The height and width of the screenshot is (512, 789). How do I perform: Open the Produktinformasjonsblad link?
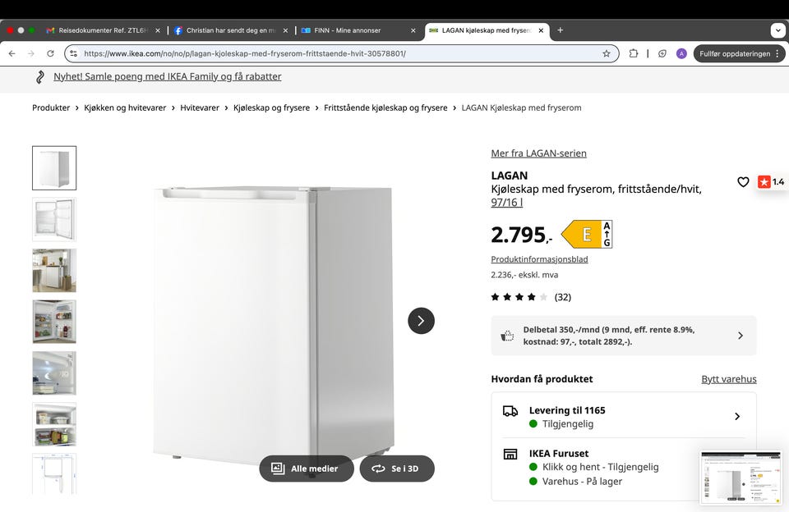click(x=539, y=259)
